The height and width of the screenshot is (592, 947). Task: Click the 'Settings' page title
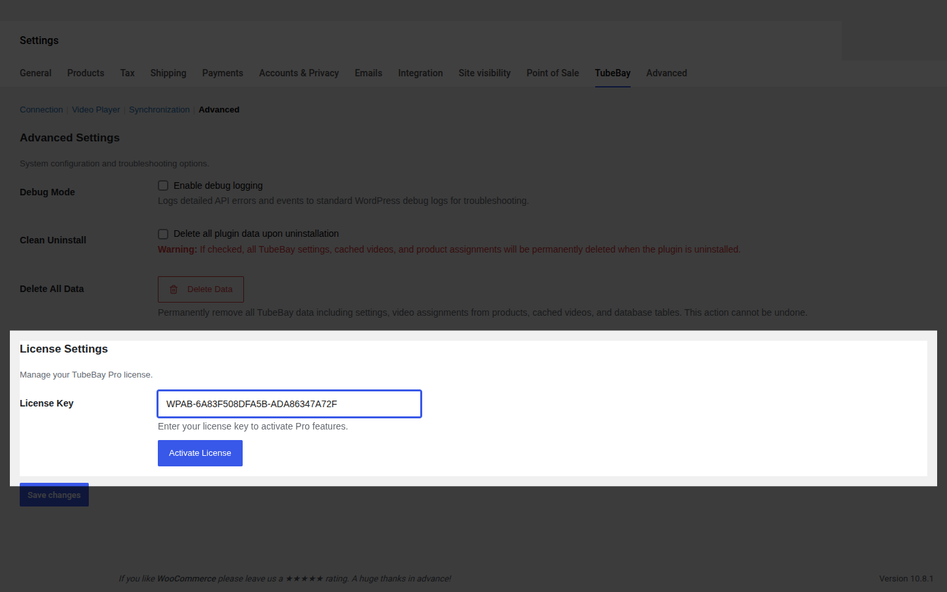pos(39,41)
